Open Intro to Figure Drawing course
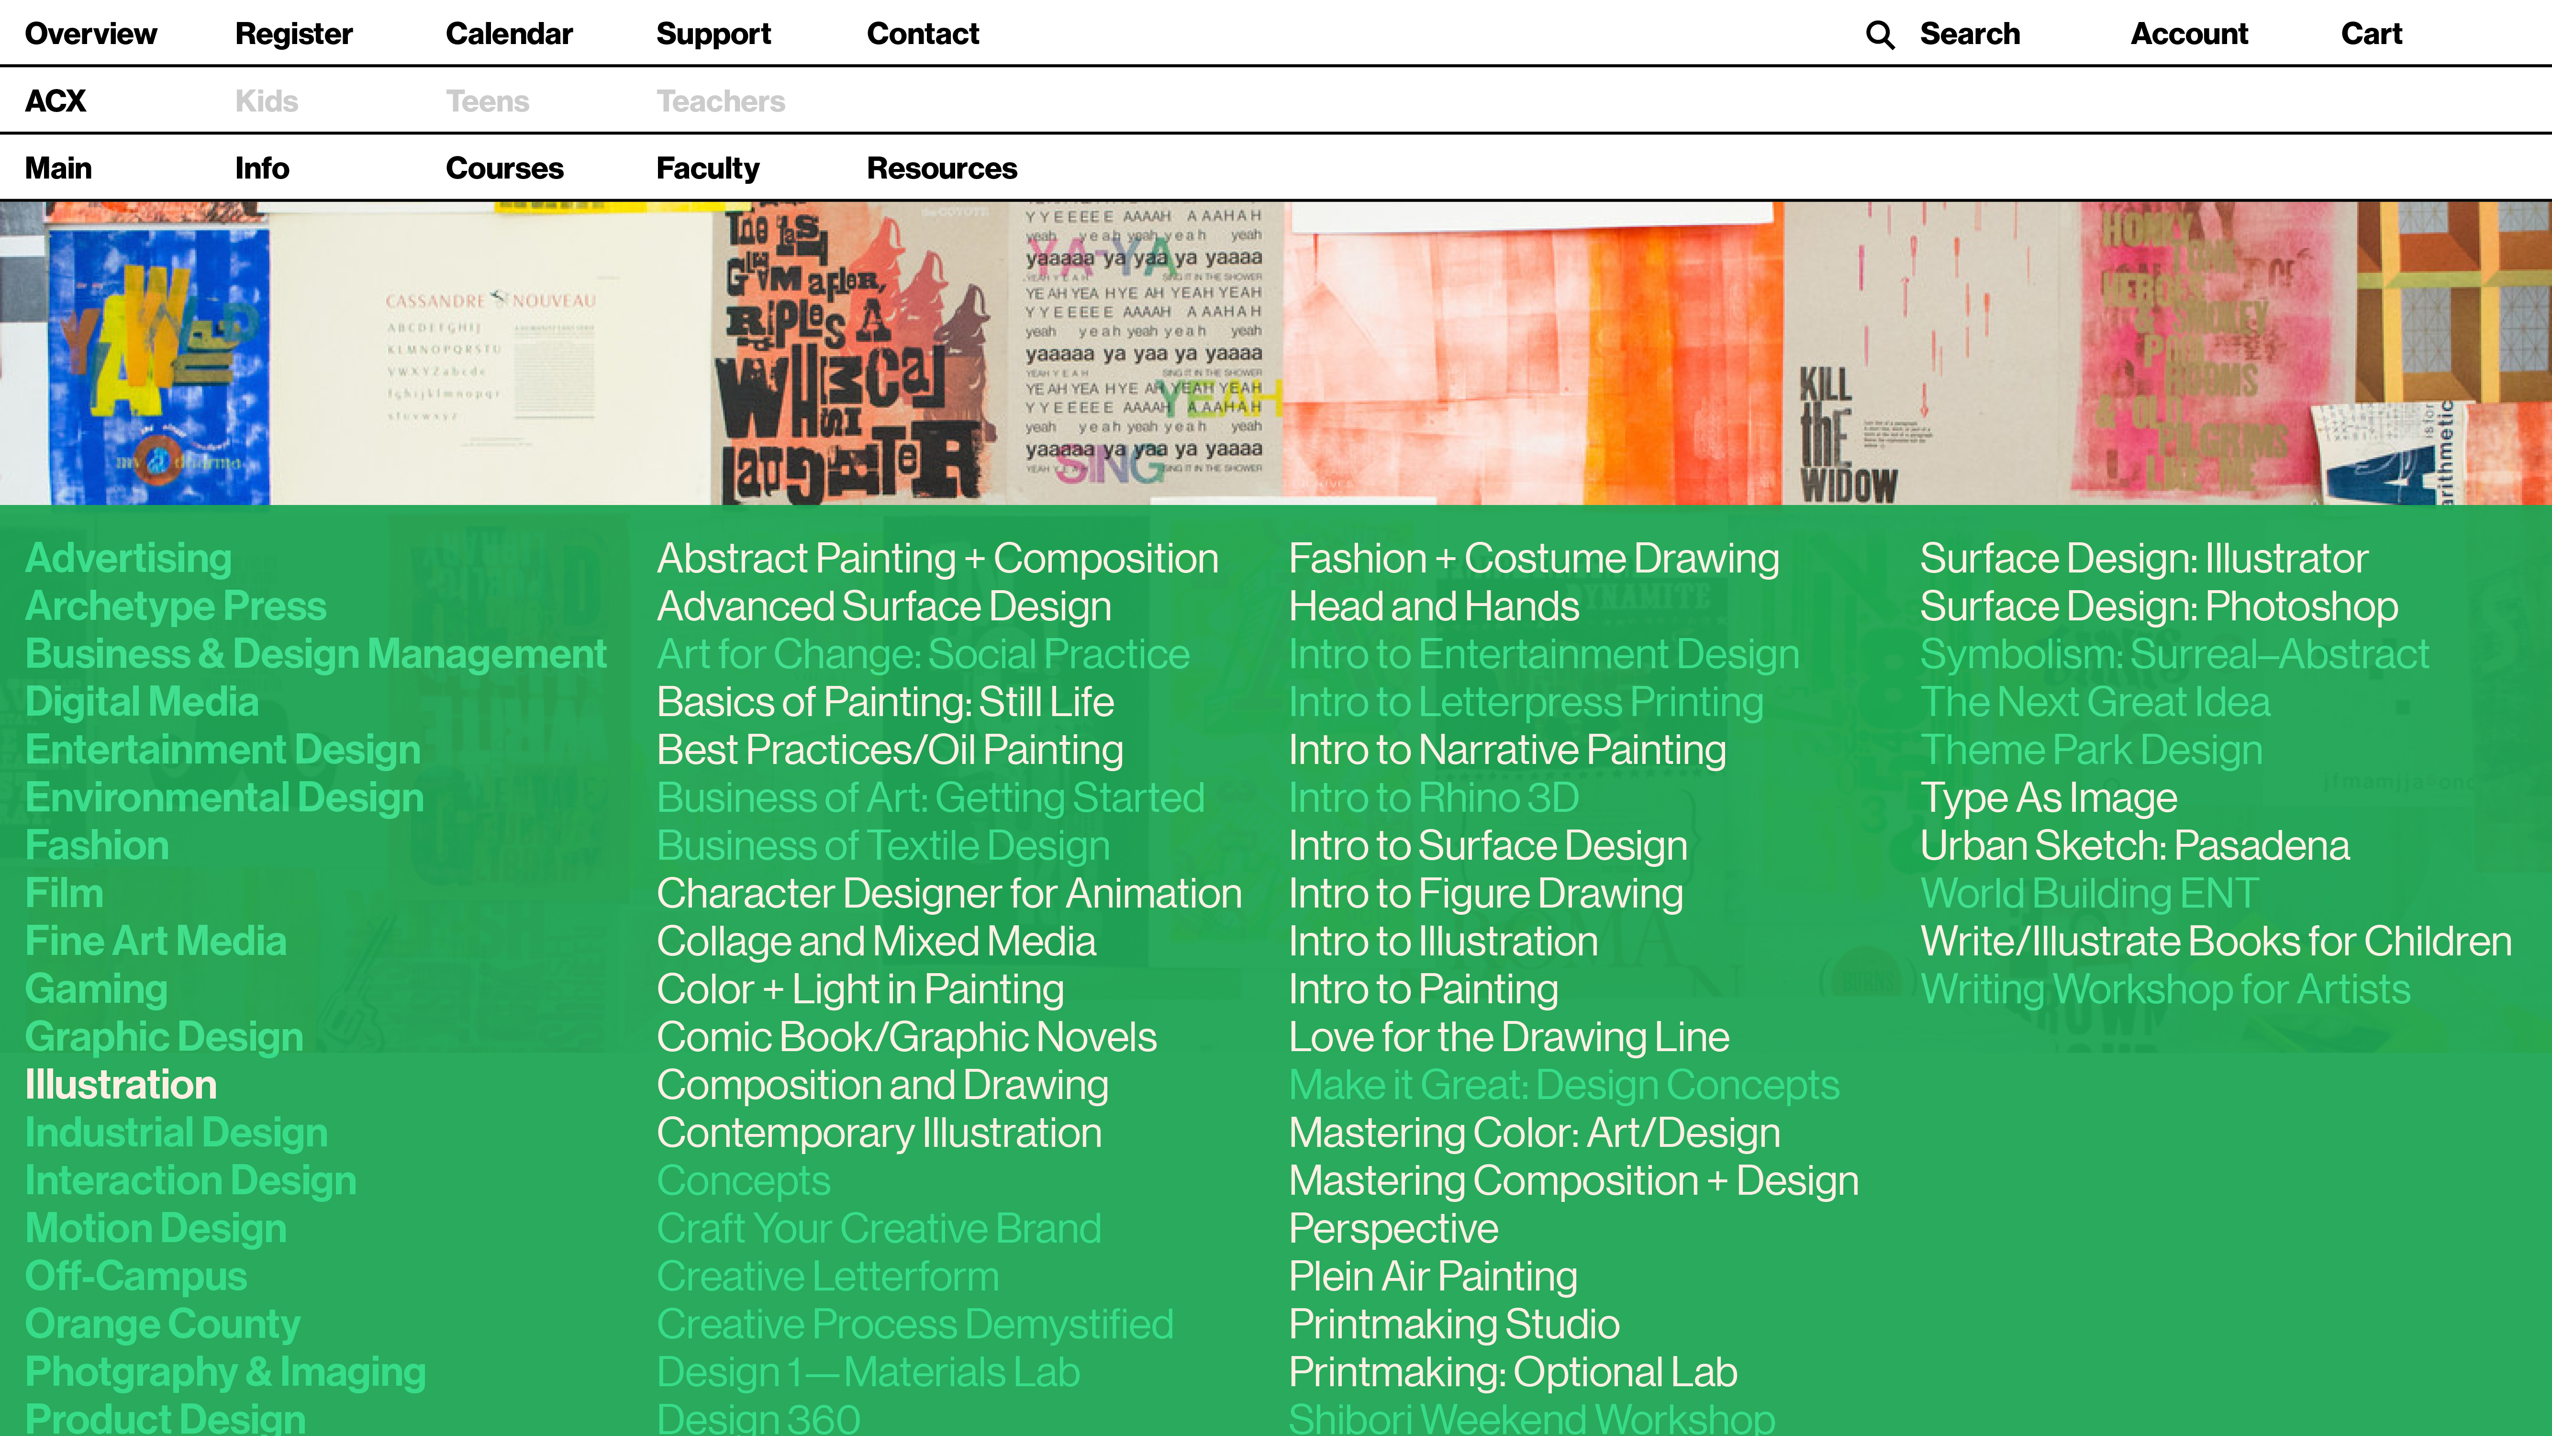 click(1486, 894)
